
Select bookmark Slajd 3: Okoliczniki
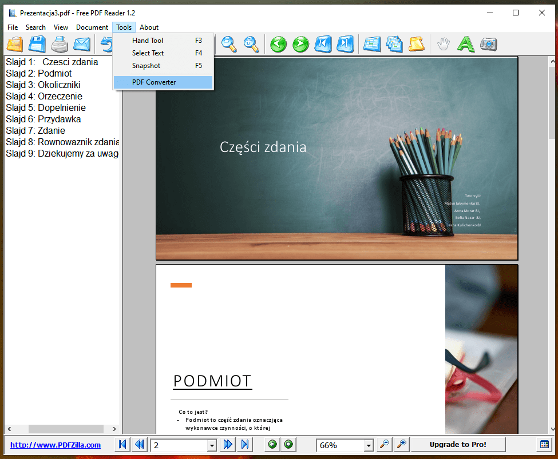click(x=43, y=85)
